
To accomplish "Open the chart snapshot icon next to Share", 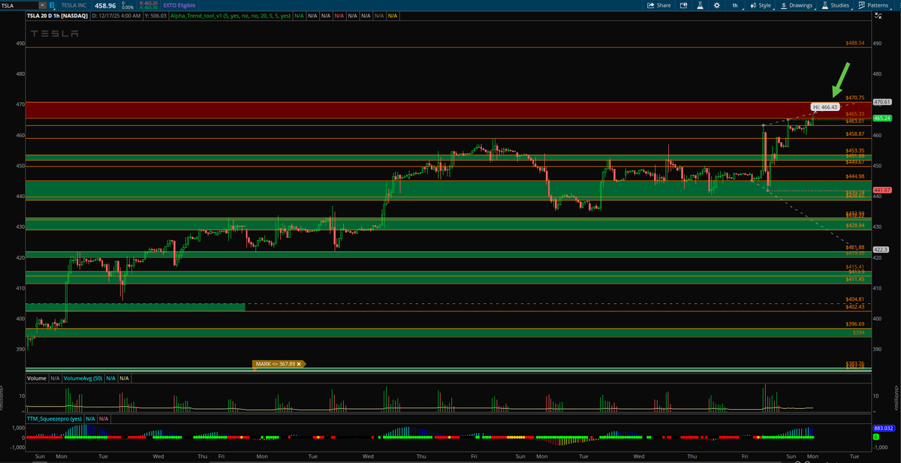I will point(684,5).
